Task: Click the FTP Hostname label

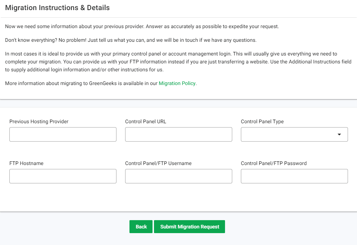Action: [x=26, y=163]
